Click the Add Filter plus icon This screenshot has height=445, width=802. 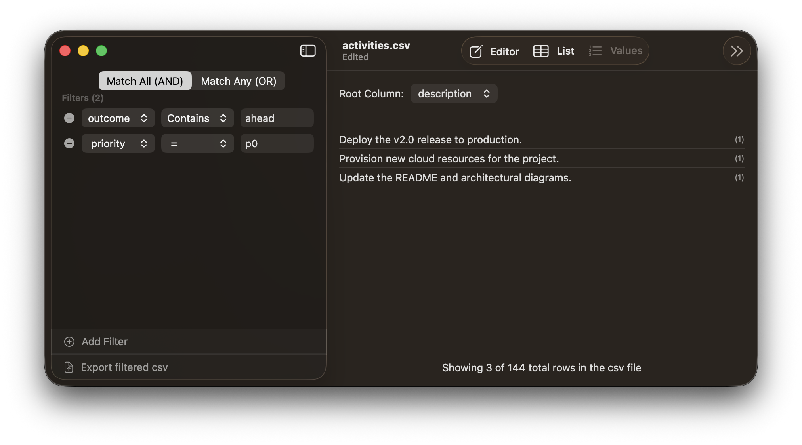[x=69, y=342]
